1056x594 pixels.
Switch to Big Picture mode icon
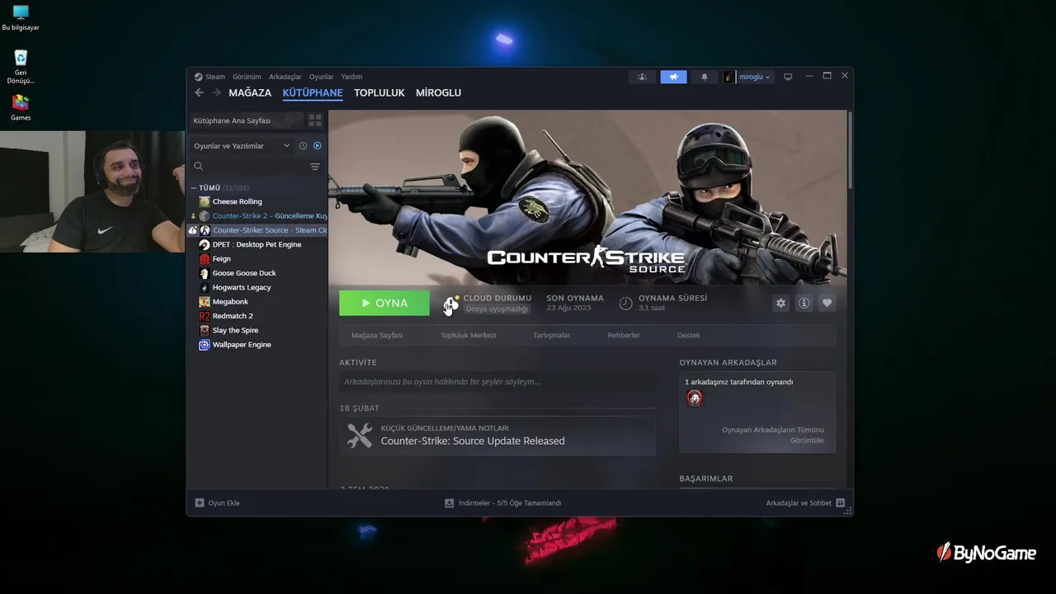point(788,77)
